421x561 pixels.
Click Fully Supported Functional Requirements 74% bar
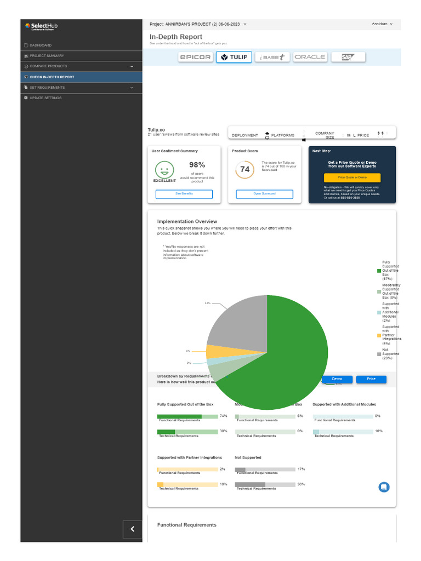point(187,416)
